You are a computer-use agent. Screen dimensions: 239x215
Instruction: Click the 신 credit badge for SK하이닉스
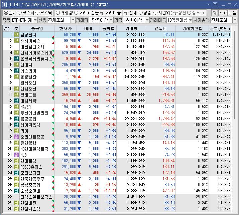[16, 40]
